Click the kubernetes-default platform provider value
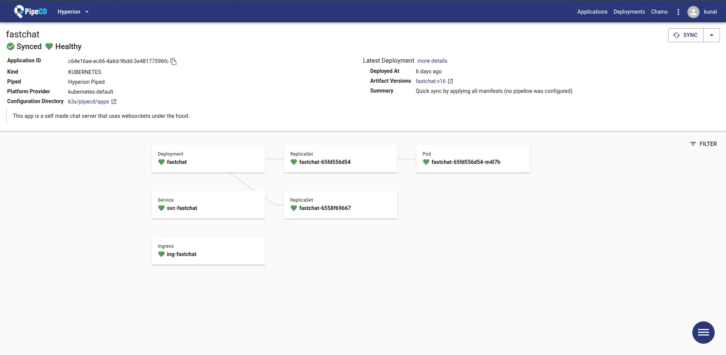Viewport: 726px width, 355px height. click(91, 92)
